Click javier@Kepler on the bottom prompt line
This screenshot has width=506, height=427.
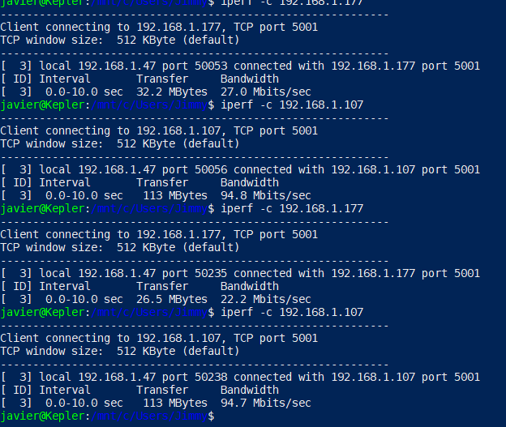(41, 416)
